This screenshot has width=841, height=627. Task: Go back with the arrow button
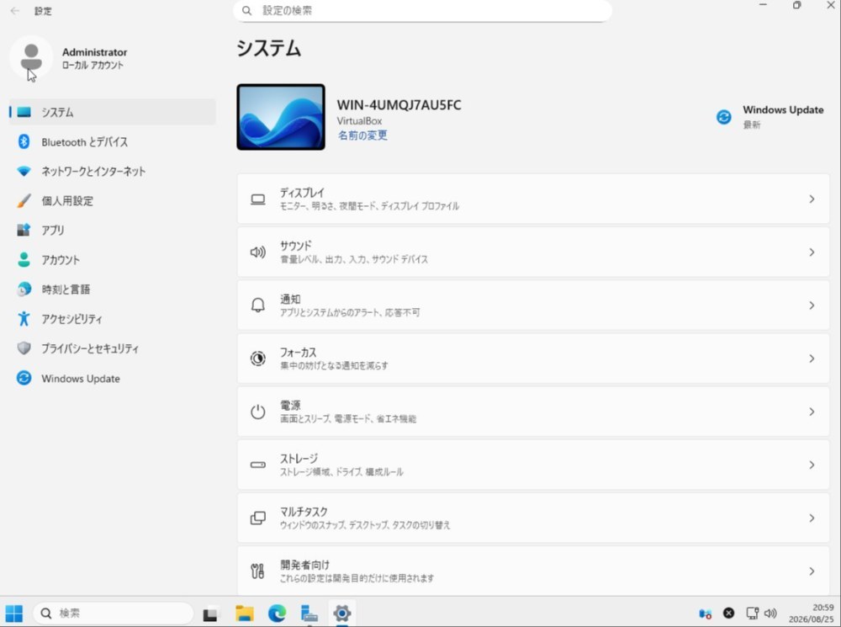coord(14,11)
